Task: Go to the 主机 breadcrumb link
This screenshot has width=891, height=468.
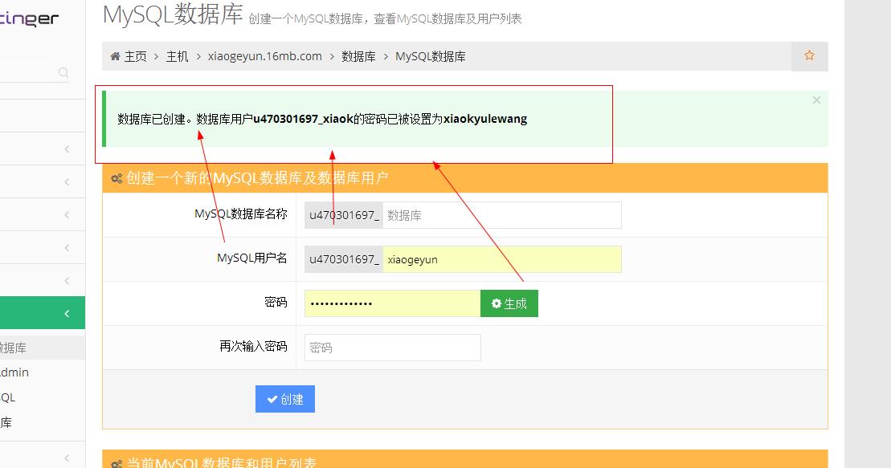Action: click(x=177, y=56)
